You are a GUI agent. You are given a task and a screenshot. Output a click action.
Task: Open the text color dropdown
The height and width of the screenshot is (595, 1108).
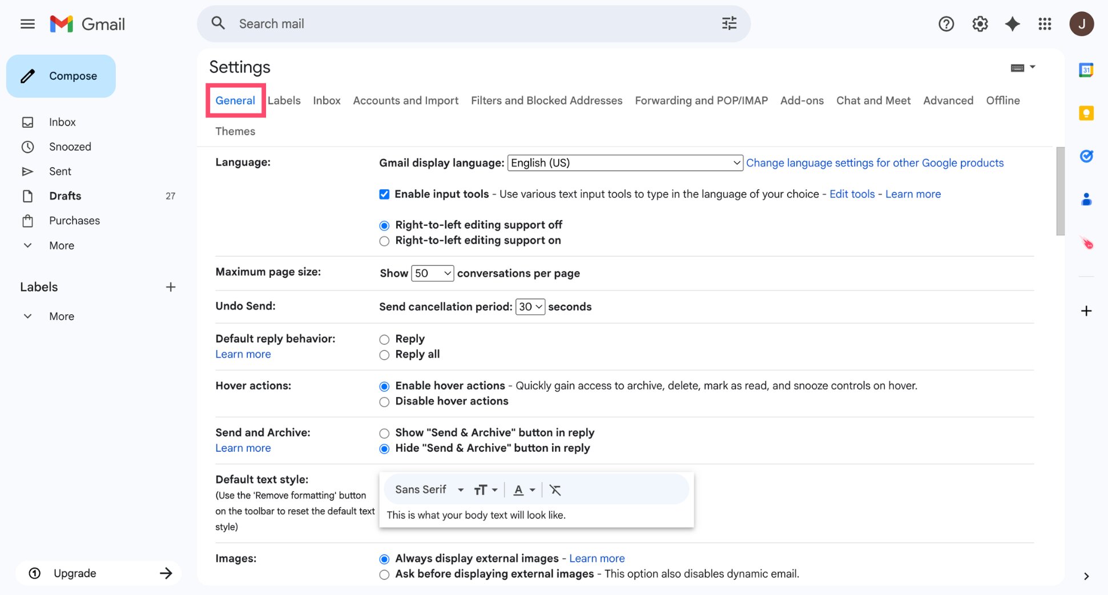[x=524, y=489]
